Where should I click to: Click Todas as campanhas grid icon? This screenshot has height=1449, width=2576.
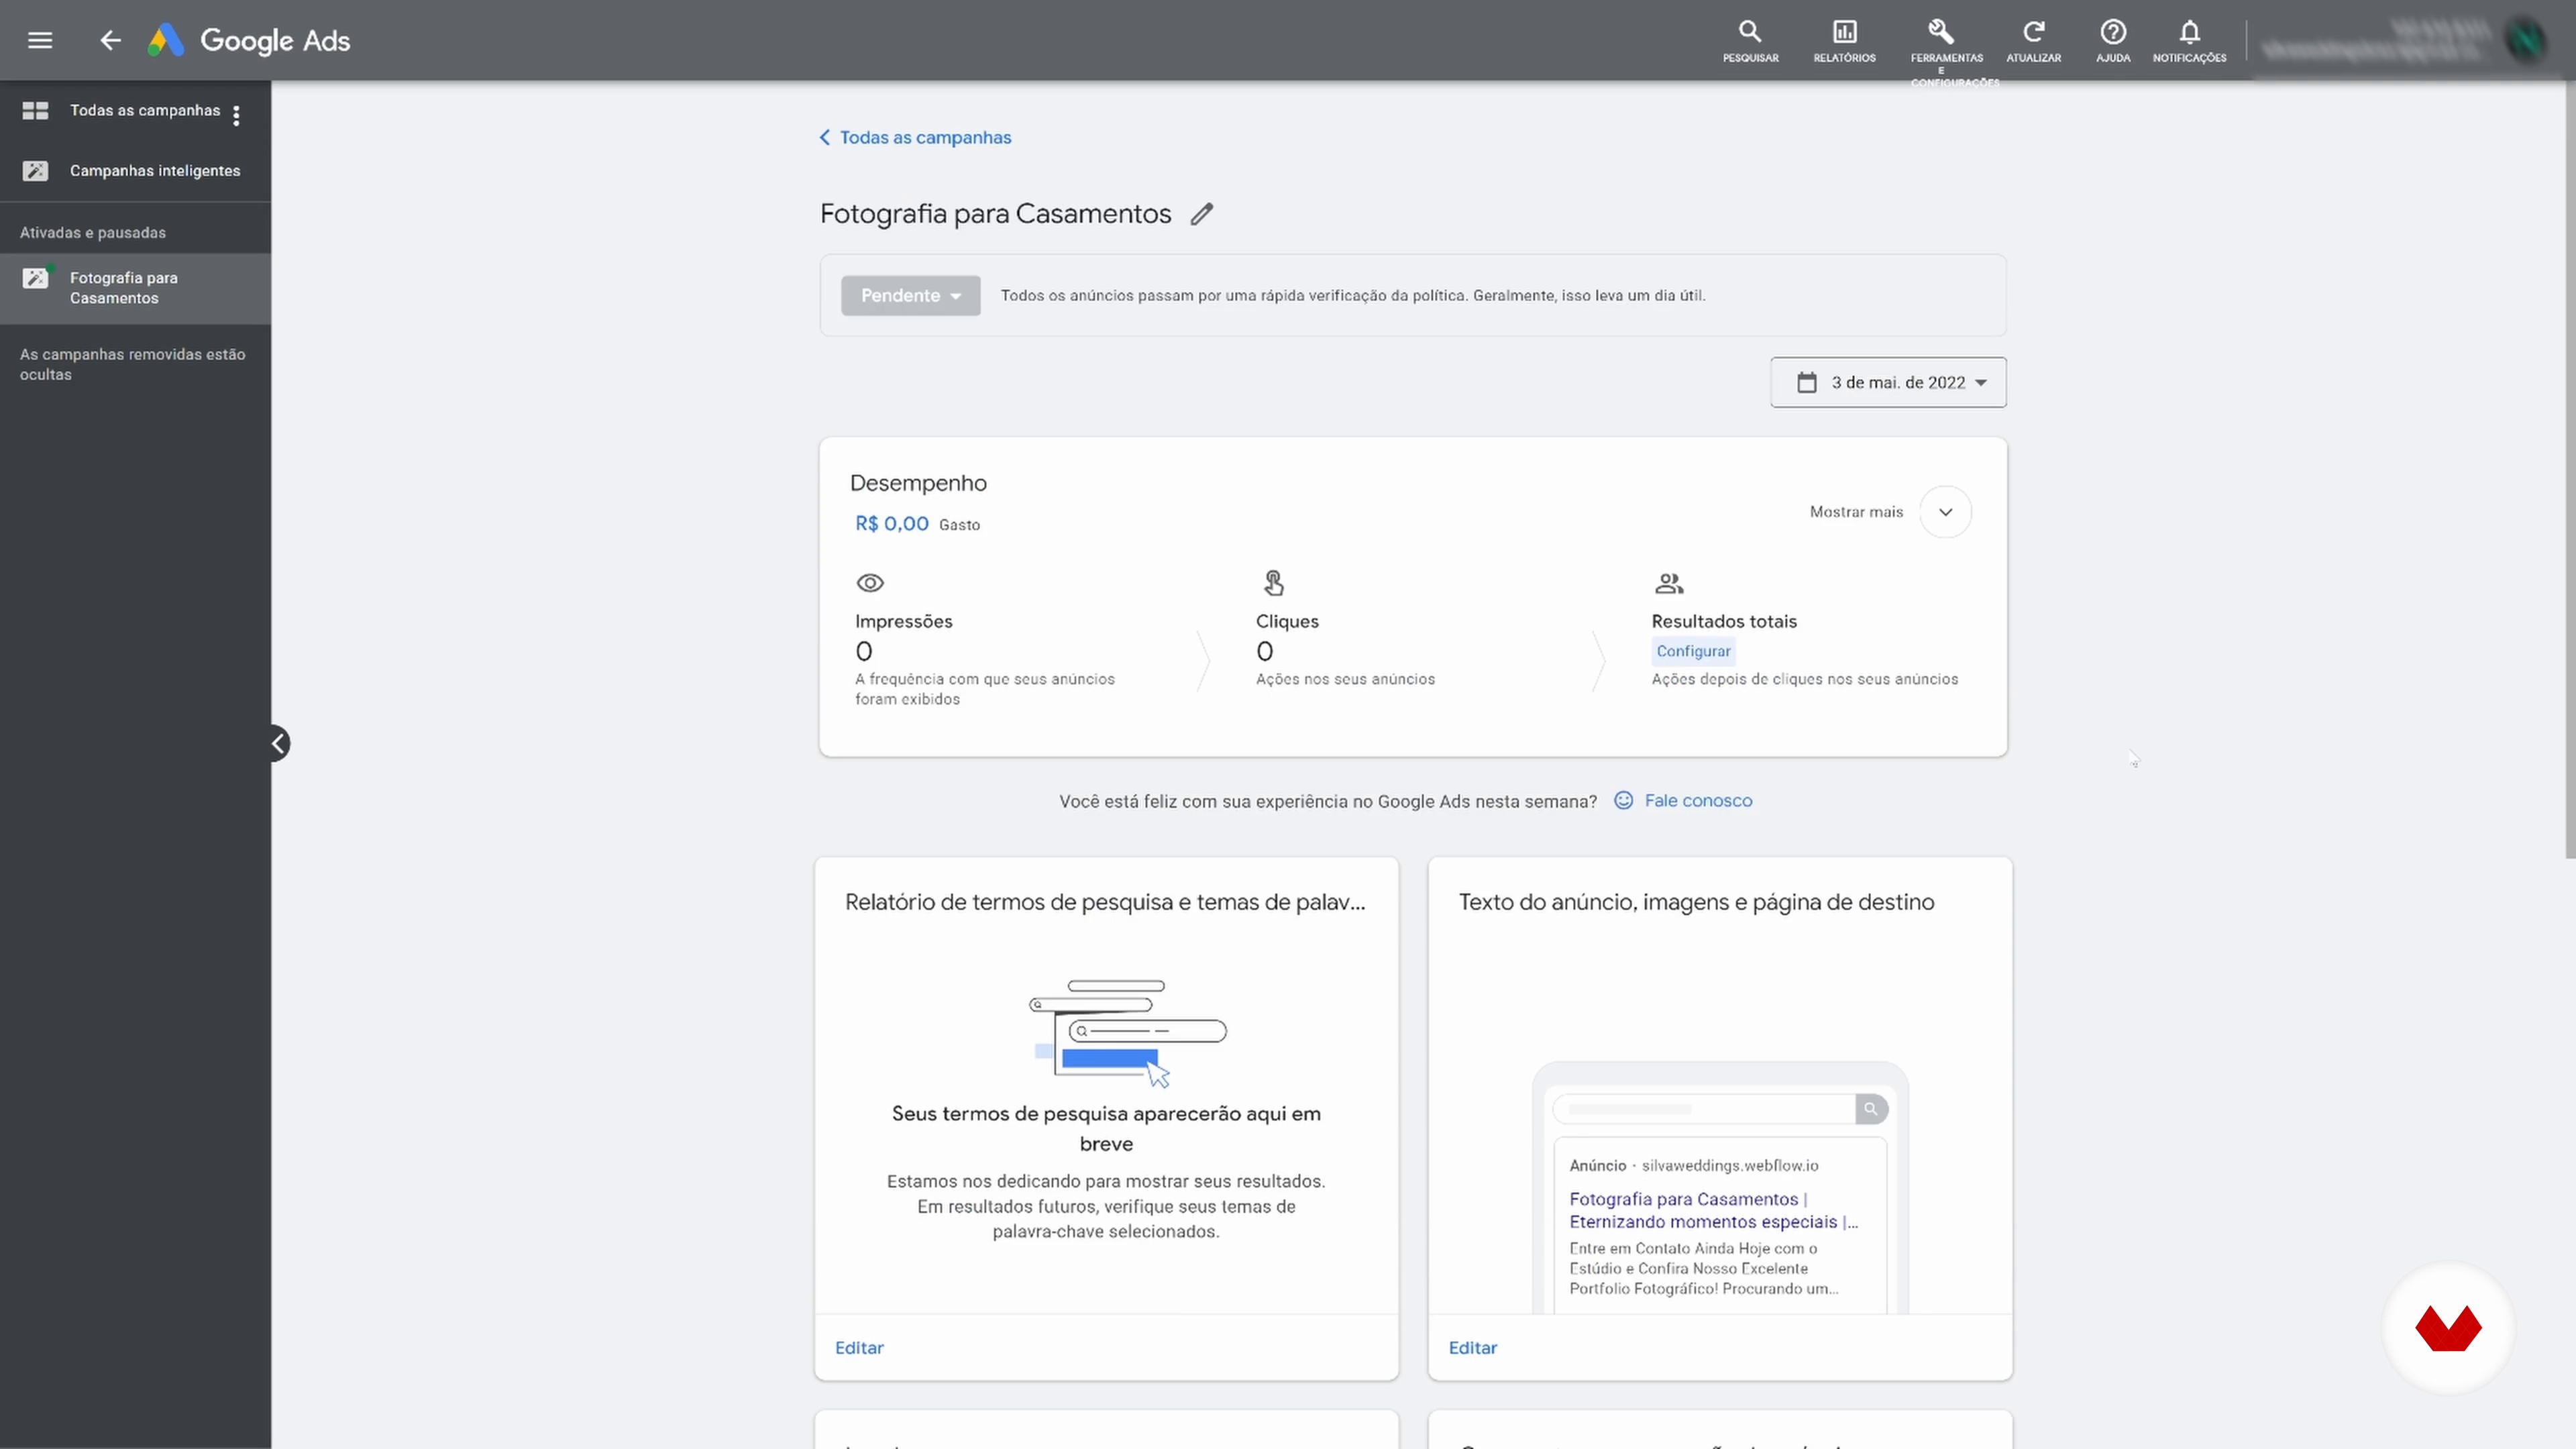pyautogui.click(x=35, y=110)
